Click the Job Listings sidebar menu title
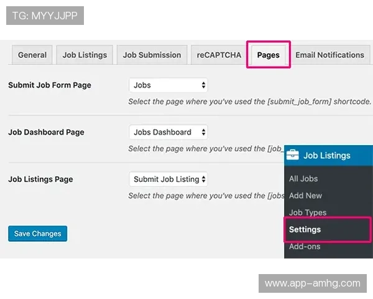 point(326,155)
